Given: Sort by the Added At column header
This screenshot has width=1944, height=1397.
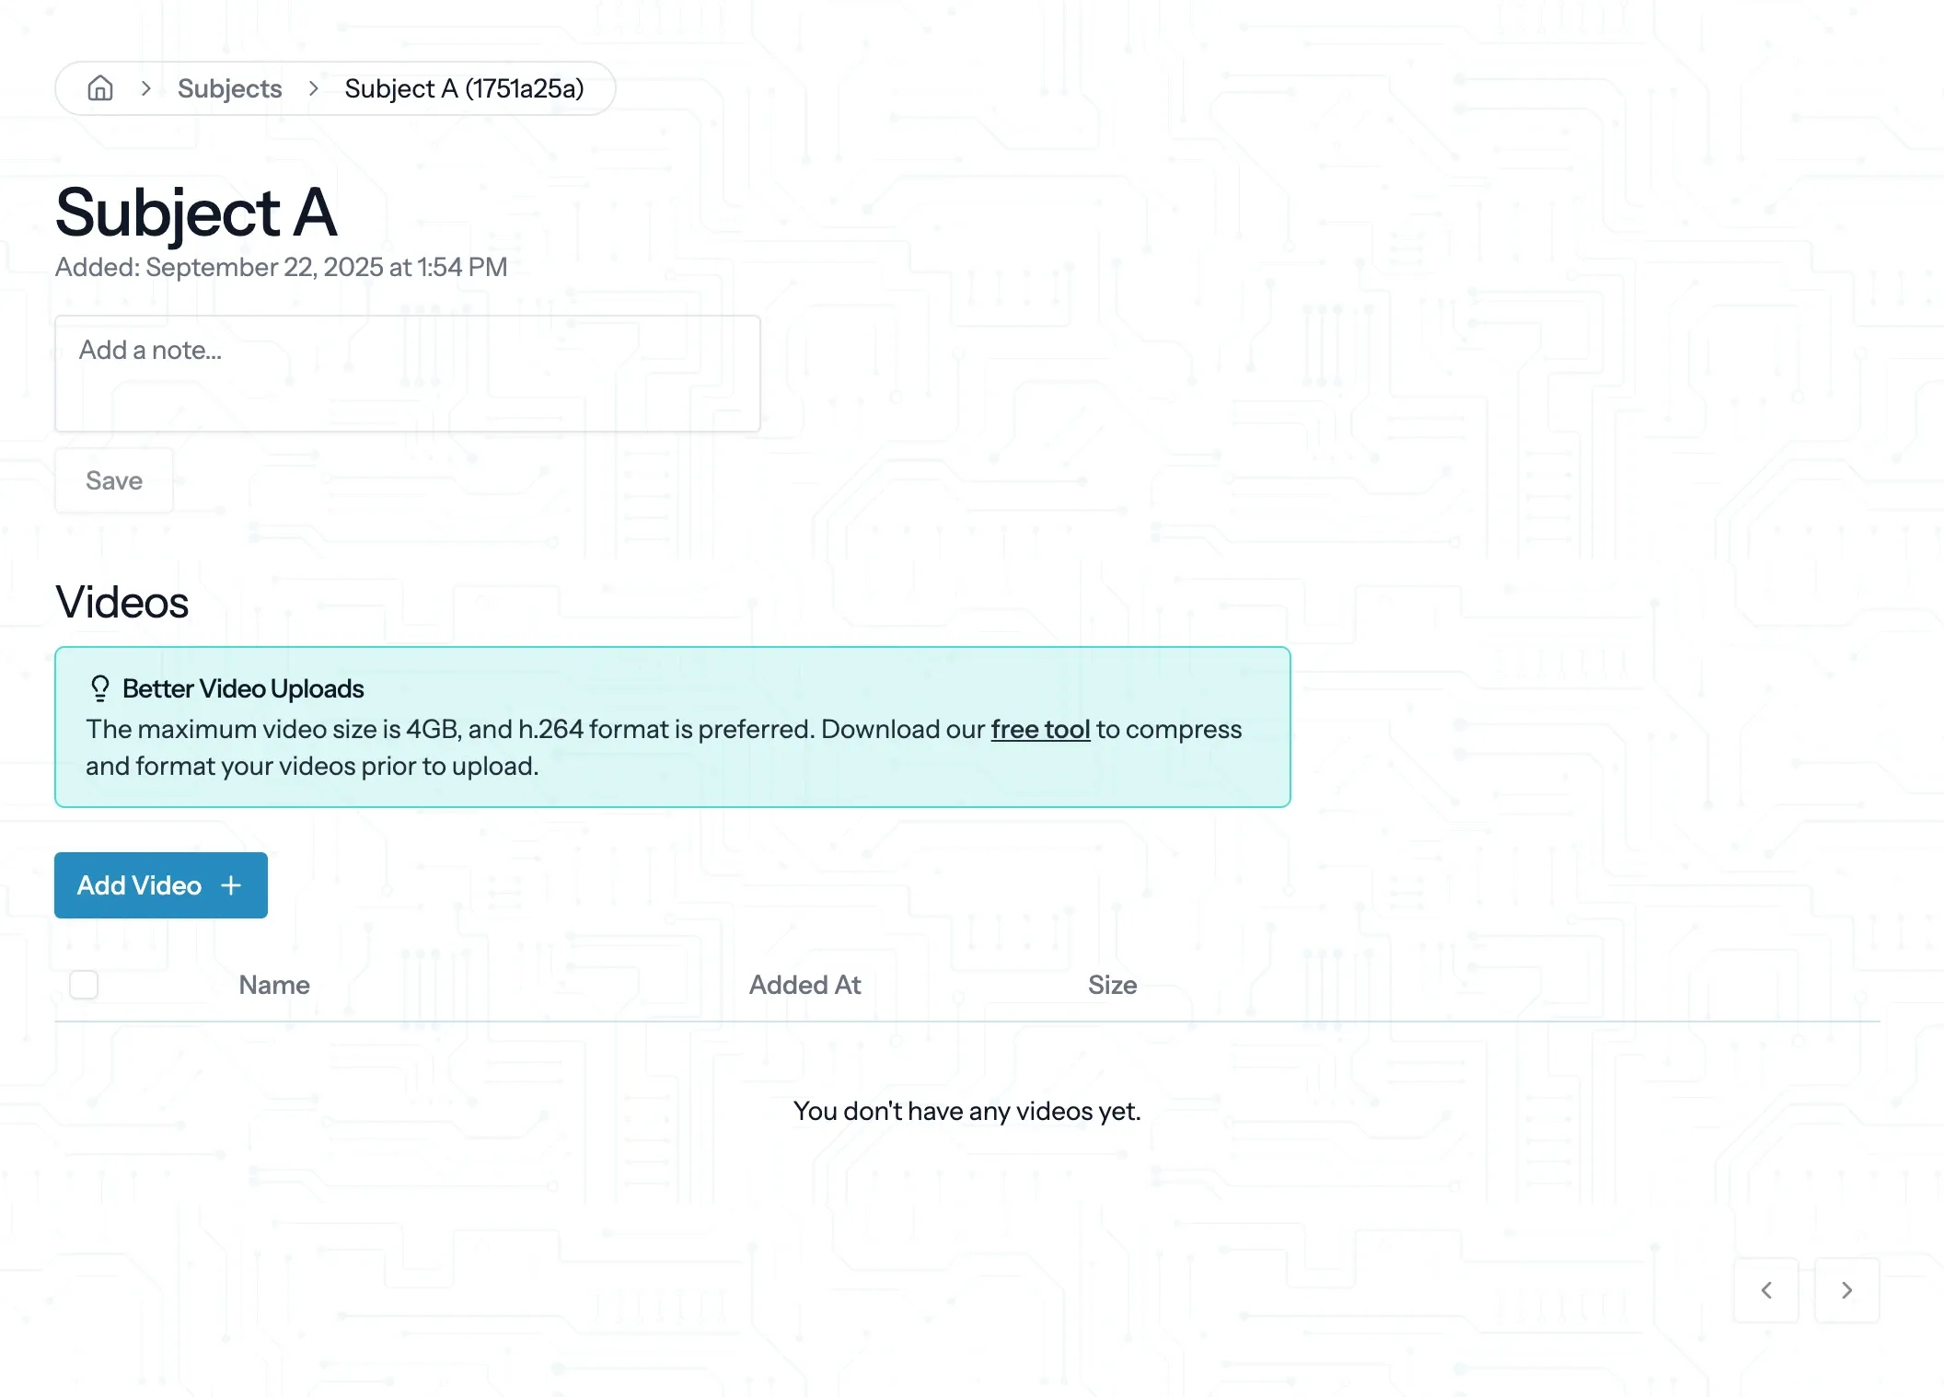Looking at the screenshot, I should coord(804,985).
